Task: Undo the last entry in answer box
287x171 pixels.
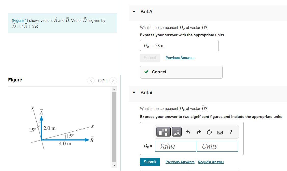Action: [x=188, y=131]
